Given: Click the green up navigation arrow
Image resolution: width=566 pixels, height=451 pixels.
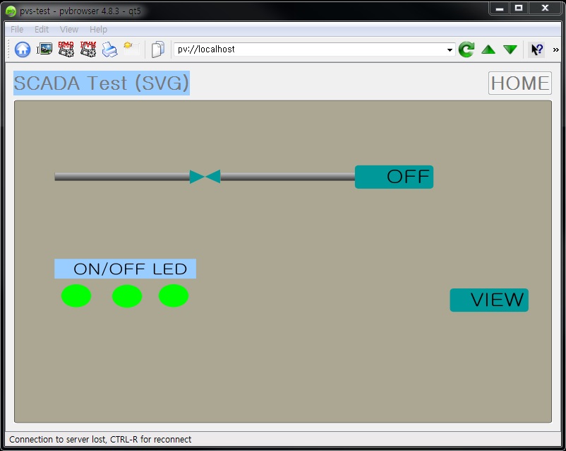Looking at the screenshot, I should point(487,49).
